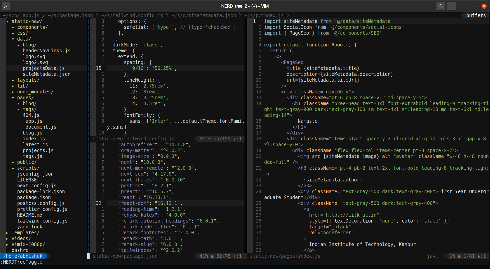Image resolution: width=490 pixels, height=269 pixels.
Task: Expand the components folder
Action: coord(13,27)
